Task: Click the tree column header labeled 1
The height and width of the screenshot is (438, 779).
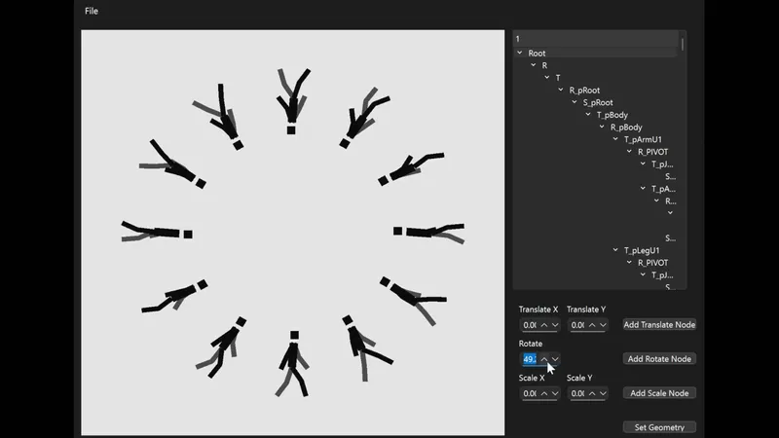Action: pyautogui.click(x=596, y=39)
